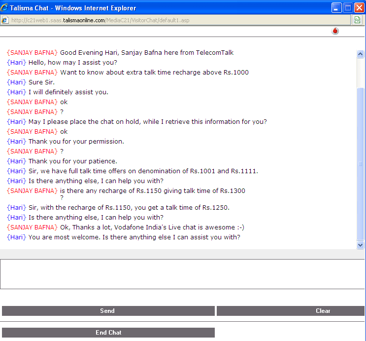Click the Internet Explorer page icon in address bar

pyautogui.click(x=4, y=20)
